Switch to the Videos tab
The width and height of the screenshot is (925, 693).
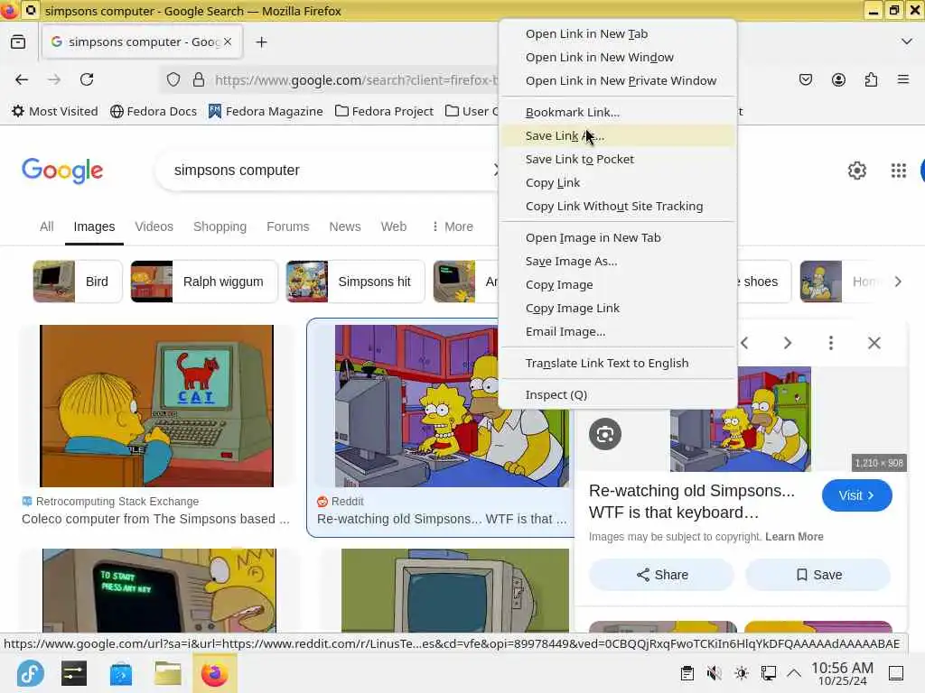tap(154, 226)
